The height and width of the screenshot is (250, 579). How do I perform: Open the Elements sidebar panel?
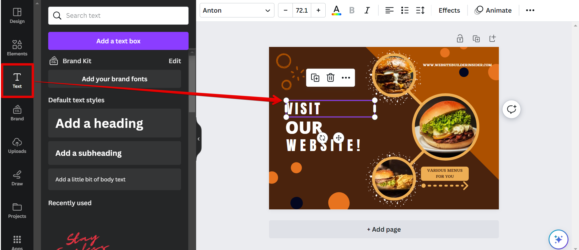[x=17, y=48]
